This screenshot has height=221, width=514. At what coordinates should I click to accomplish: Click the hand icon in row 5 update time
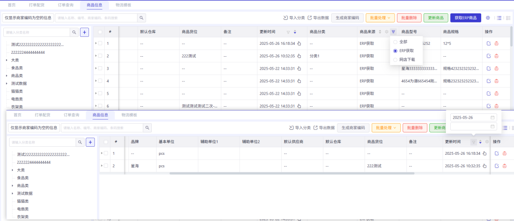pos(299,93)
